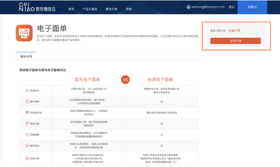Screen dimensions: 280x167
Task: Click the orange 电子面单 printer product icon
Action: tap(24, 33)
